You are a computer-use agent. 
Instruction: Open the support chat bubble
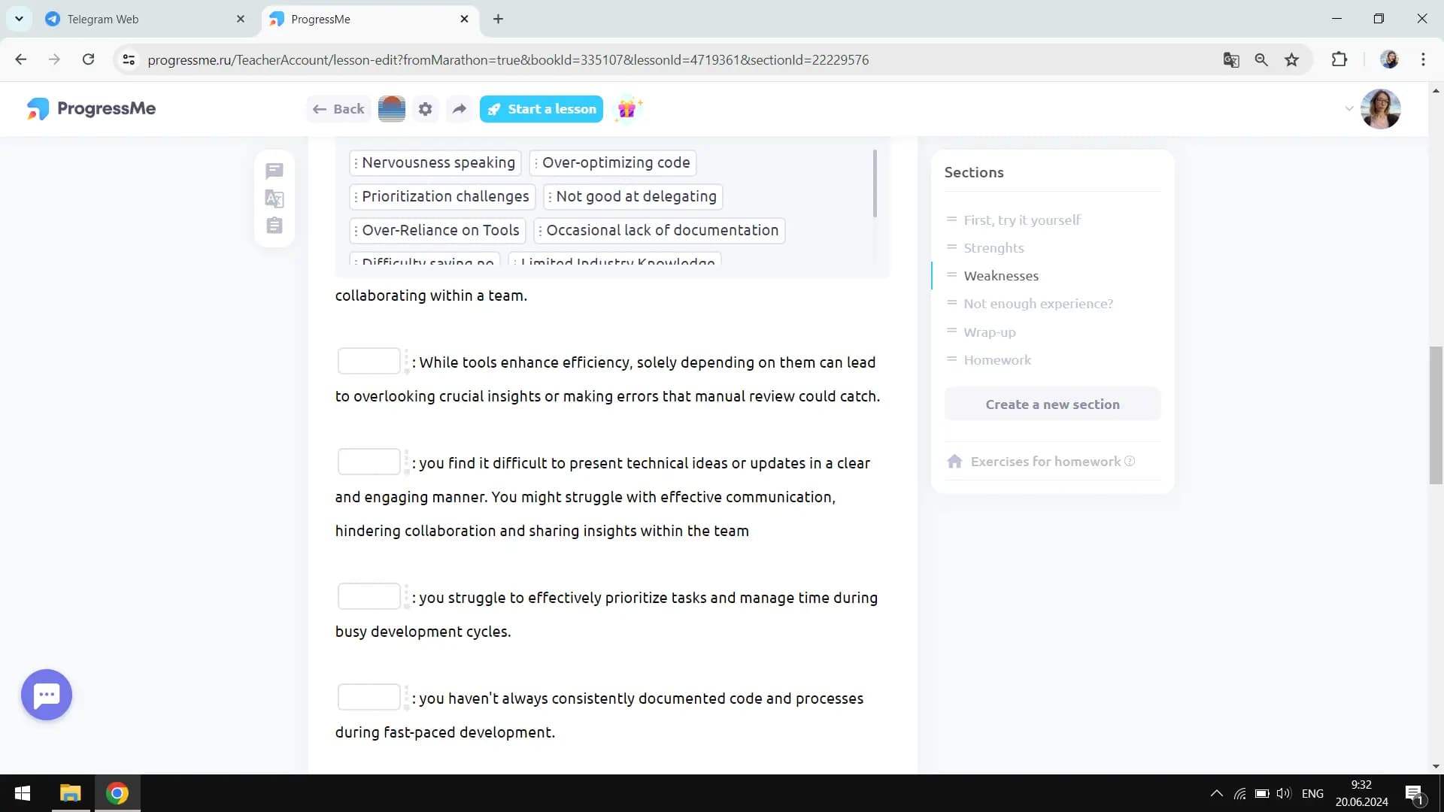[47, 695]
